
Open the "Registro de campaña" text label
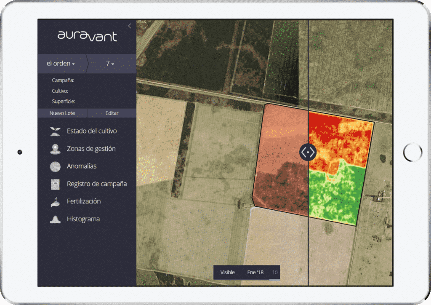pyautogui.click(x=97, y=184)
